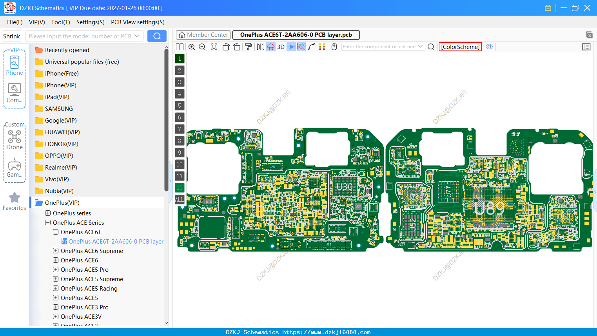Select the paint roller tool
The width and height of the screenshot is (597, 336).
[249, 47]
